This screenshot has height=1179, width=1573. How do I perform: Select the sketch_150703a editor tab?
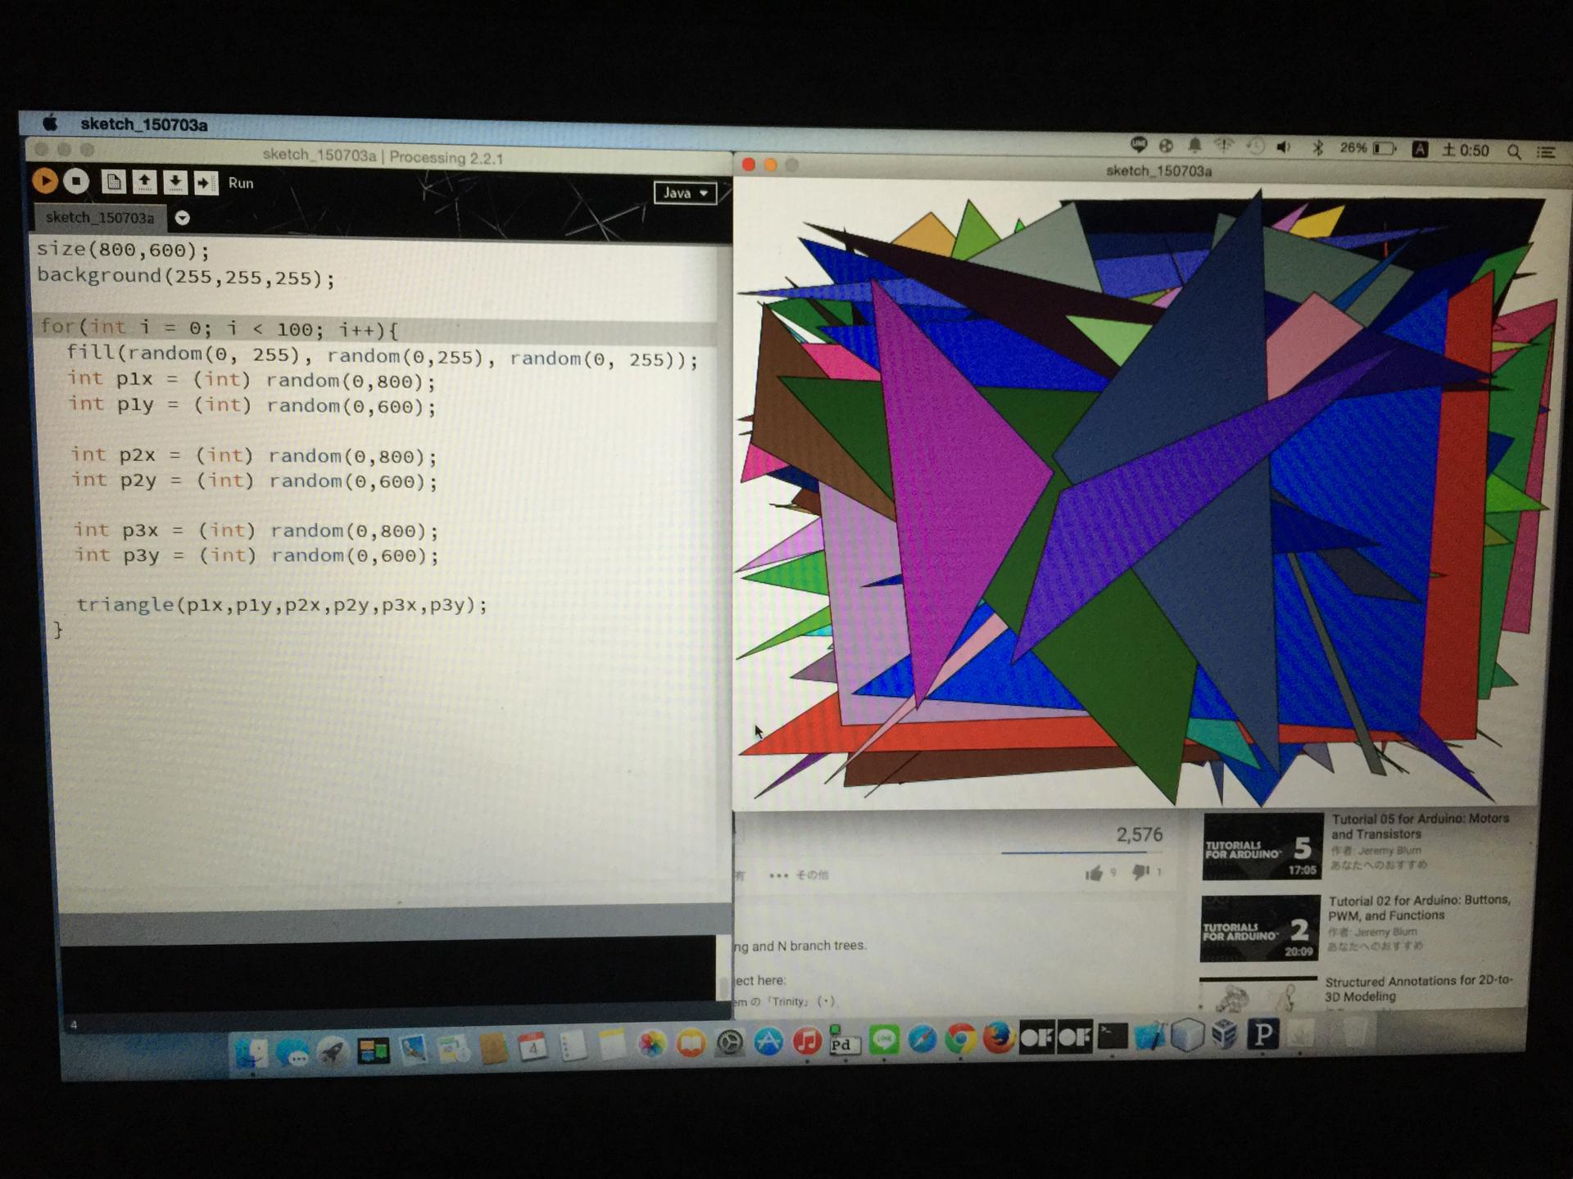point(99,218)
